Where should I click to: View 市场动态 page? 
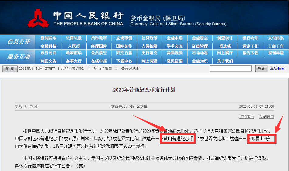click(200, 53)
